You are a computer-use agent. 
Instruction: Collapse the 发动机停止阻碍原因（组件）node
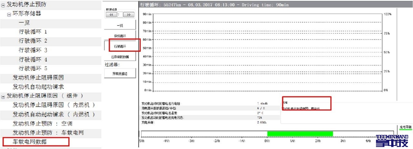[x=3, y=96]
